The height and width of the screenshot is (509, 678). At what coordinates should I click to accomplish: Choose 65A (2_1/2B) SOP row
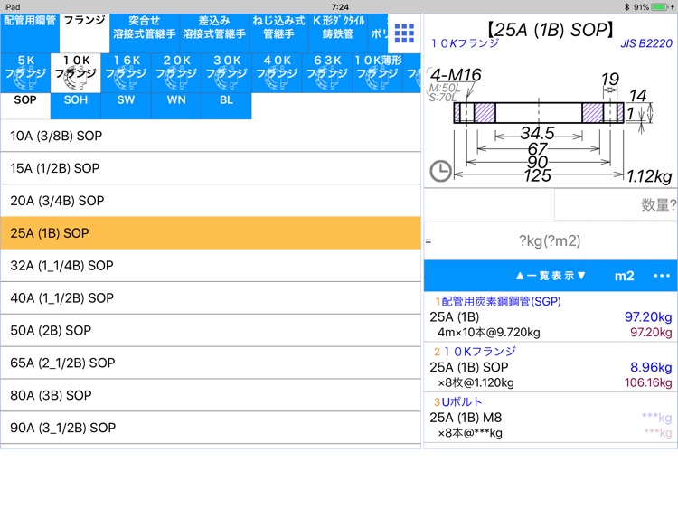(211, 363)
